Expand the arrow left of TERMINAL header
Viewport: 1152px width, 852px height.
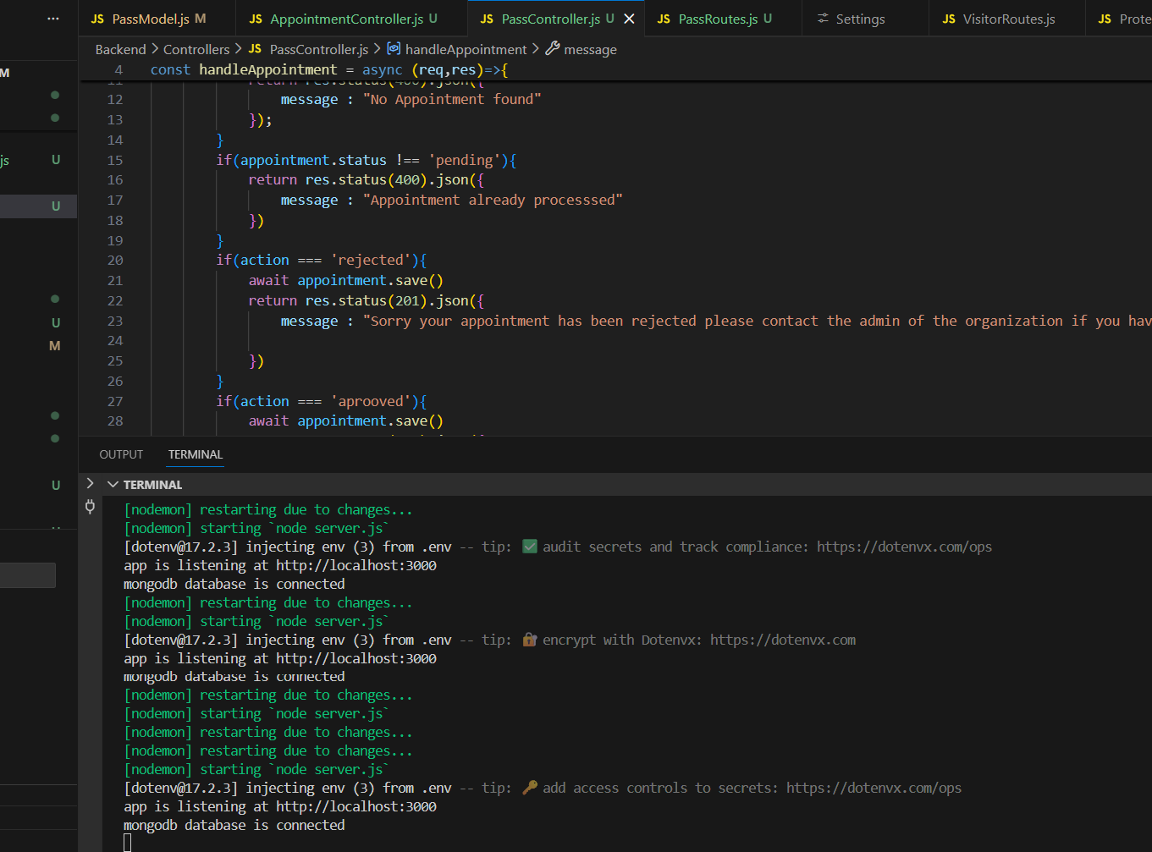click(90, 483)
